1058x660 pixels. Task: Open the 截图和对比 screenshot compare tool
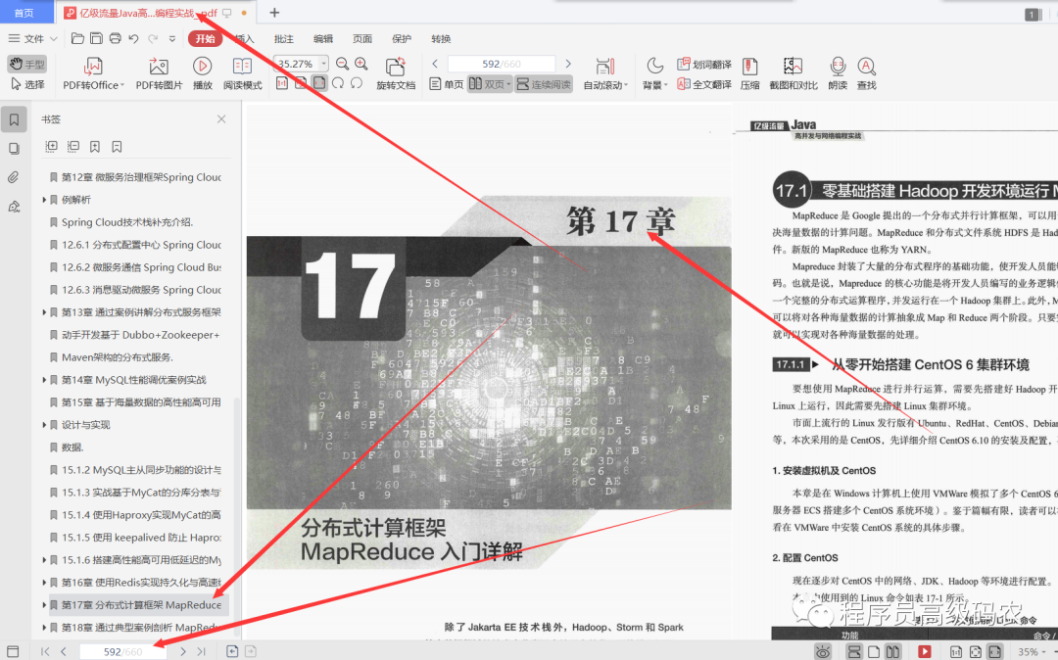793,66
